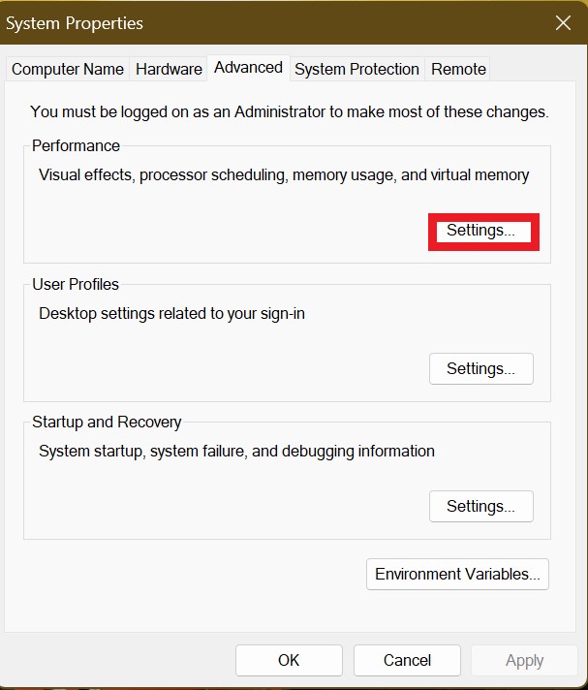This screenshot has height=690, width=588.
Task: Switch to the Remote tab
Action: point(458,69)
